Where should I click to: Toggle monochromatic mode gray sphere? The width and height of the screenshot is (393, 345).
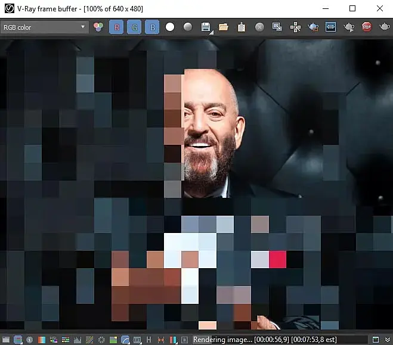click(x=188, y=27)
